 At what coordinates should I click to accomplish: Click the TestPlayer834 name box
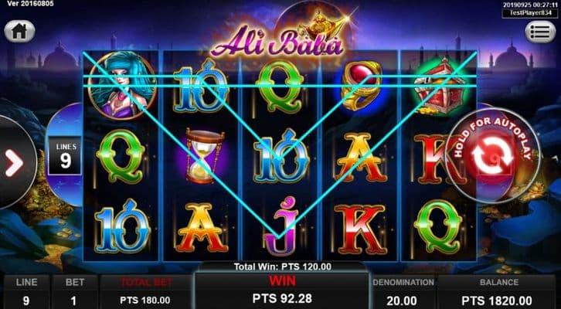click(x=531, y=13)
